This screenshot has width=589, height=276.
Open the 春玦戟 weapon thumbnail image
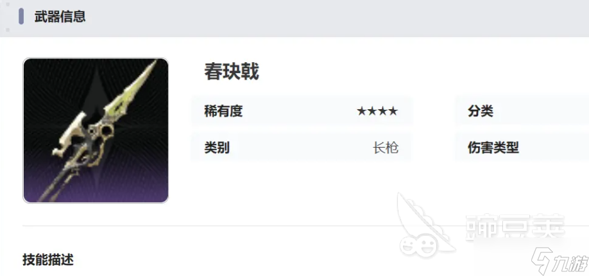pyautogui.click(x=96, y=130)
